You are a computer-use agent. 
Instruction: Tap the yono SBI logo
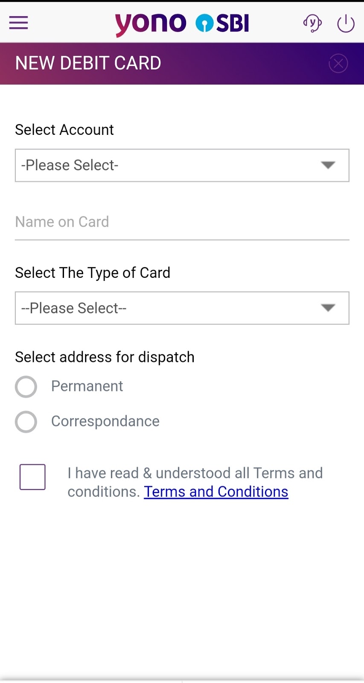point(182,23)
